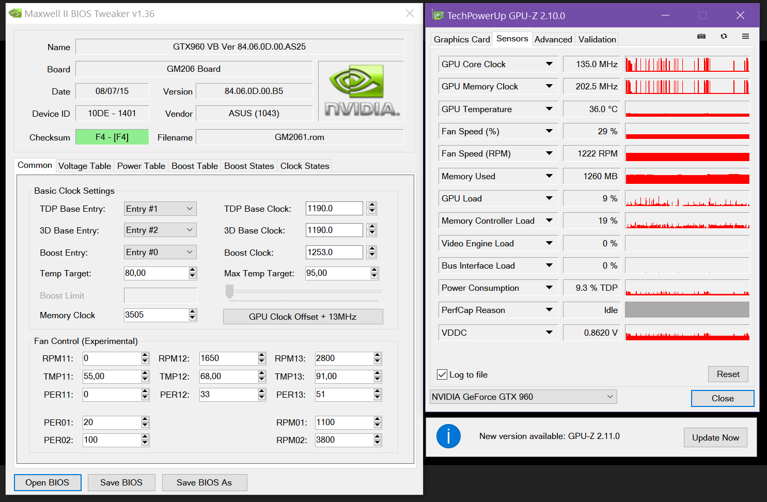Screen dimensions: 767x502
Task: Click the PER13 percentage field
Action: click(x=344, y=395)
